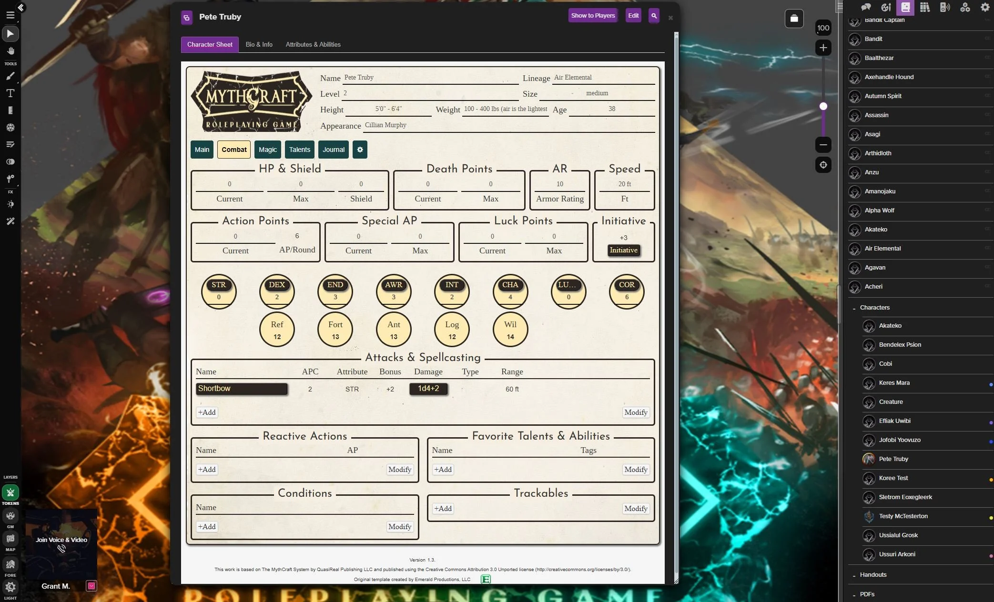Toggle the GM layer button
The height and width of the screenshot is (602, 994).
tap(10, 516)
